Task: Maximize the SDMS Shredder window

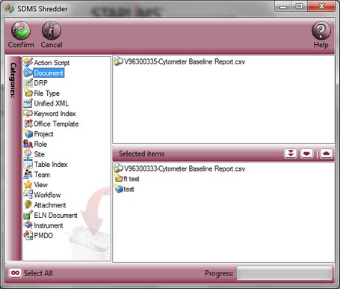Action: tap(299, 6)
